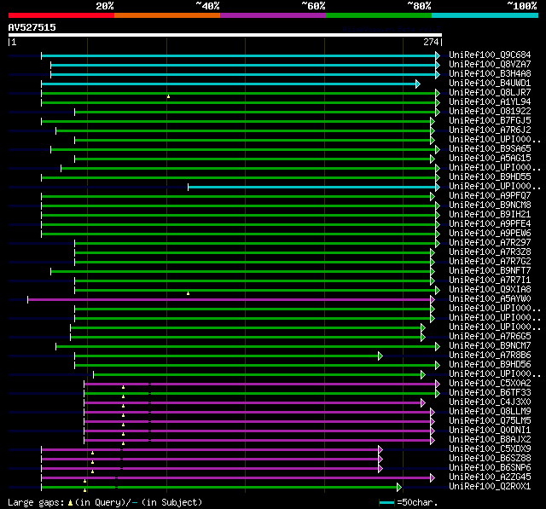Click the orange ~40% legend color segment

[167, 15]
